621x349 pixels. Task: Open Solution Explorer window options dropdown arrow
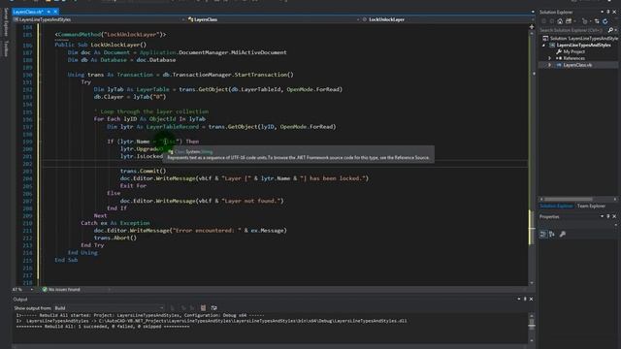(602, 12)
